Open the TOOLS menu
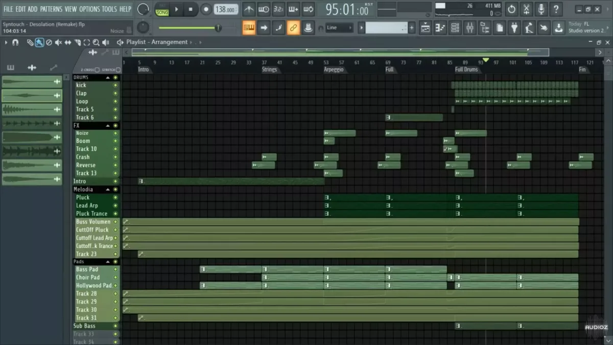 click(109, 9)
